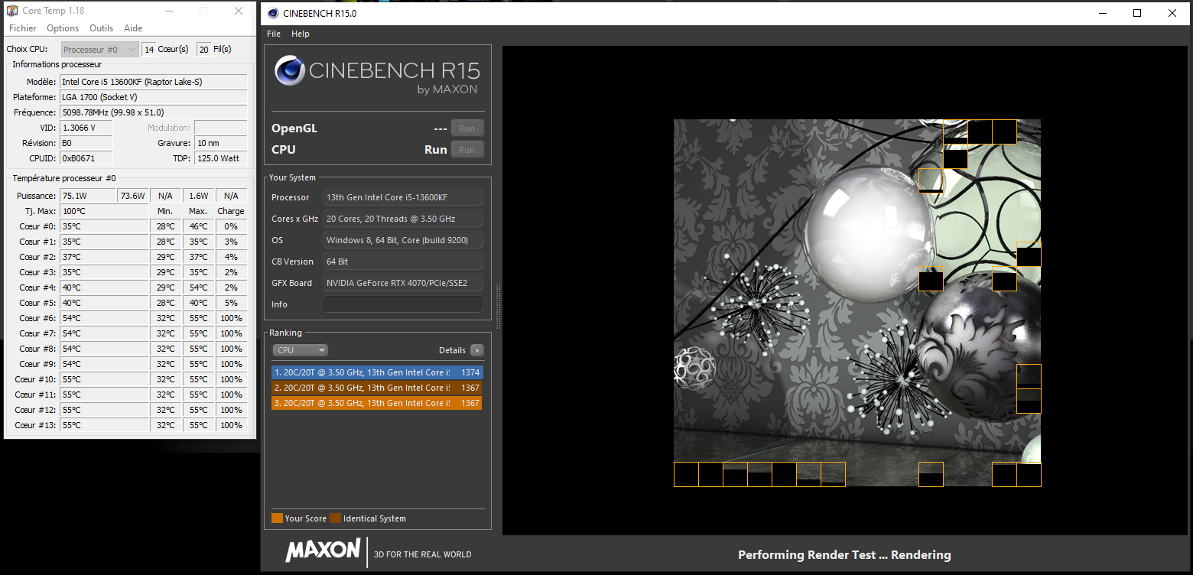Click the Identical System brown legend swatch

[x=335, y=518]
